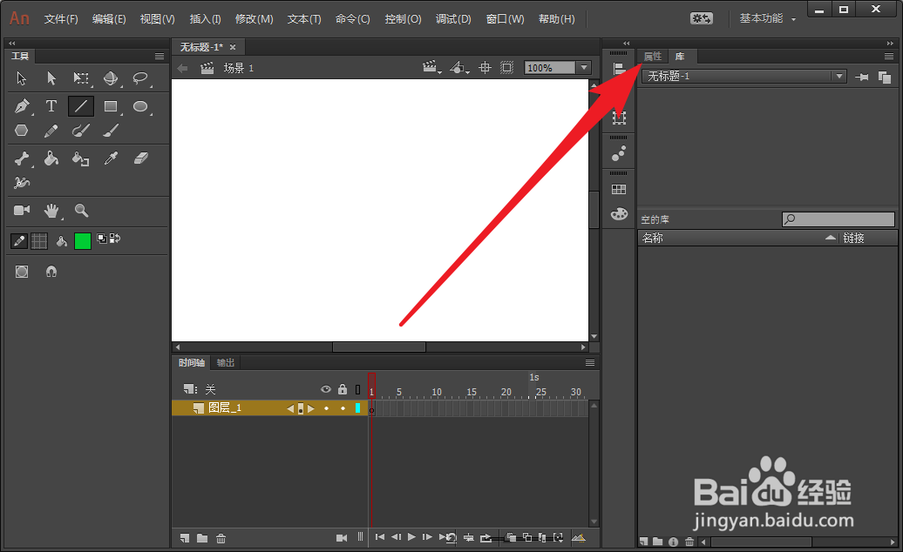Click the new layer button
The width and height of the screenshot is (903, 552).
click(x=185, y=538)
